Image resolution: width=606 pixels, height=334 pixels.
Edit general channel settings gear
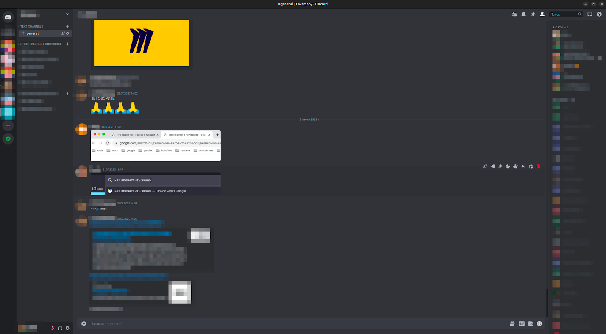[x=68, y=33]
